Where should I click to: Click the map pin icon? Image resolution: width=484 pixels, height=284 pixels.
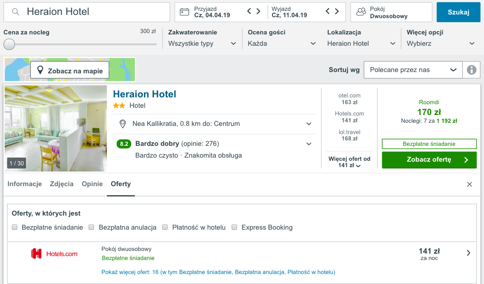(40, 70)
